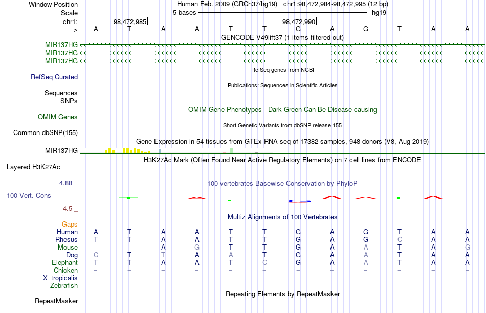486x313 pixels.
Task: Click the SNPs track label
Action: point(69,101)
